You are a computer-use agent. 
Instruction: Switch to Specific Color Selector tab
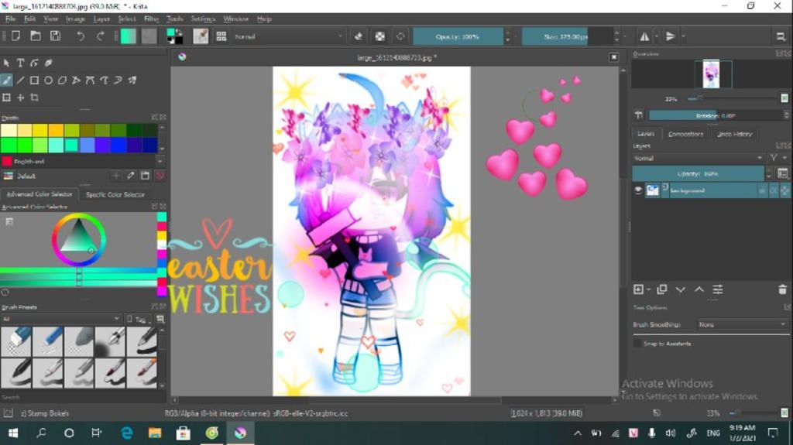(x=115, y=194)
